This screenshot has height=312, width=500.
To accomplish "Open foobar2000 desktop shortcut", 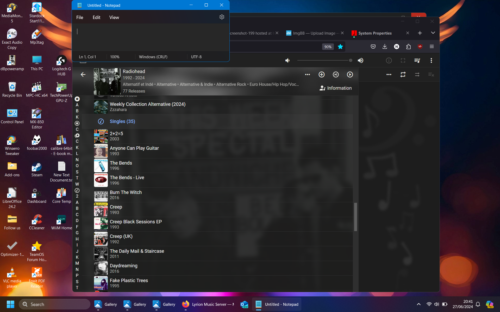I will point(37,143).
